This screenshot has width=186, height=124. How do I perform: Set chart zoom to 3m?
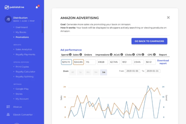(96, 72)
